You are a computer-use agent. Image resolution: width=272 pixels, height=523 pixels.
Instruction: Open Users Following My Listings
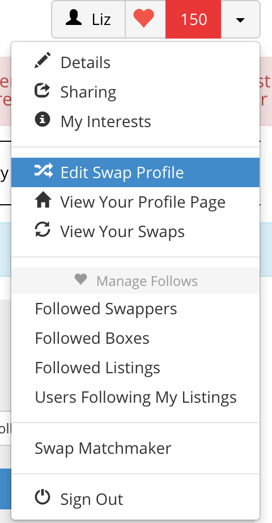coord(135,397)
